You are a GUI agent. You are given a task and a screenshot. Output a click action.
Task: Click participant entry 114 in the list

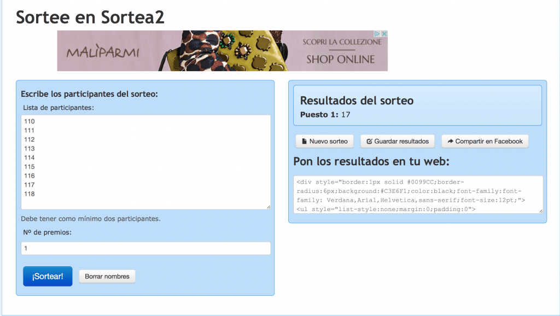(30, 157)
